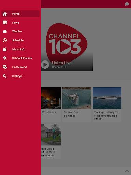Viewport: 131px width, 175px height.
Task: Click the 'Listen Live' title text
Action: click(62, 63)
